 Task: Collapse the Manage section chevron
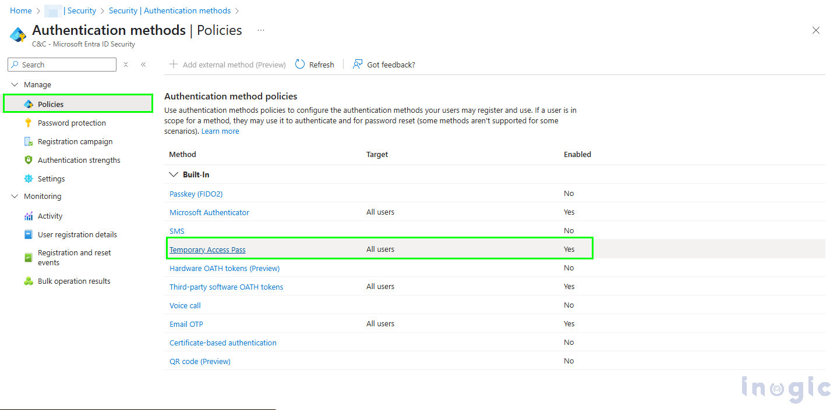[15, 85]
